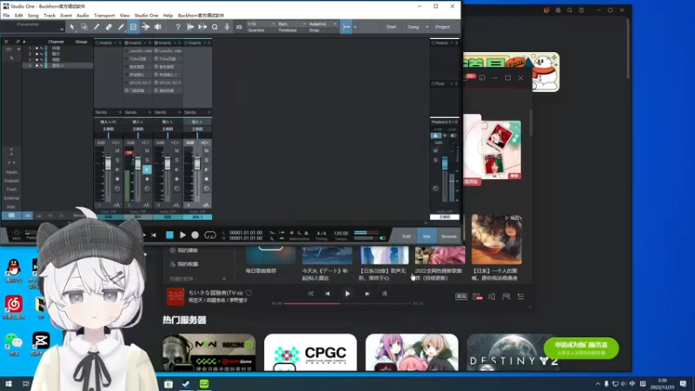Image resolution: width=695 pixels, height=391 pixels.
Task: Like the current song with heart icon
Action: (248, 293)
